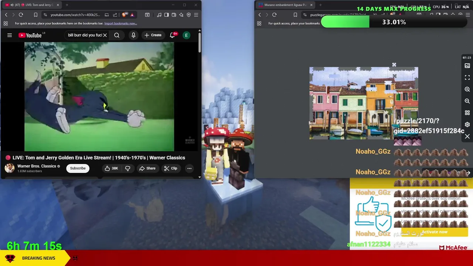The image size is (473, 266).
Task: Zoom out of the puzzle
Action: [x=467, y=101]
